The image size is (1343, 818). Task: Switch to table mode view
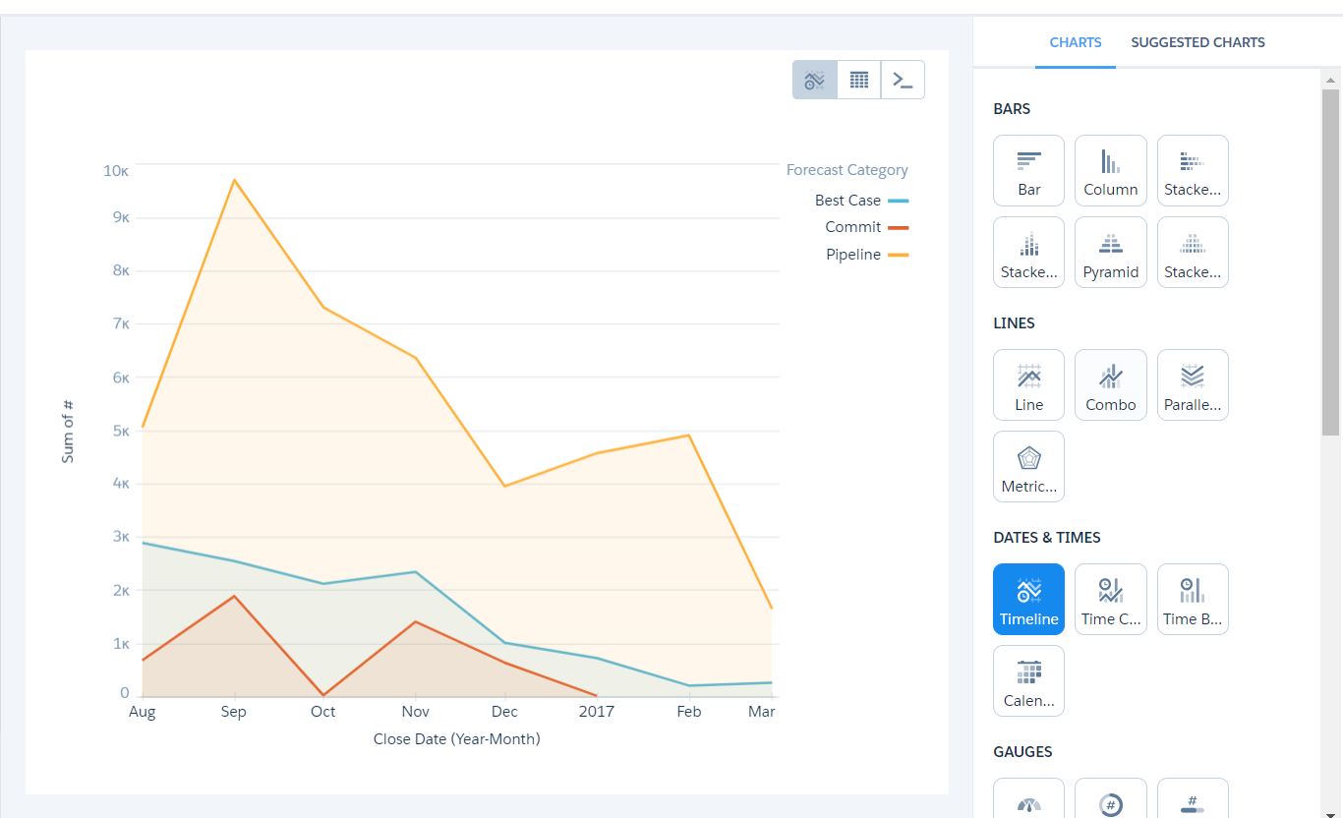(x=858, y=80)
